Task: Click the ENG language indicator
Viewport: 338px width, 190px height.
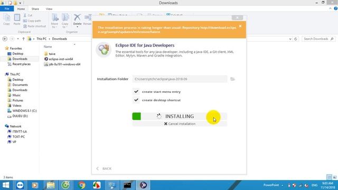Action: click(314, 185)
